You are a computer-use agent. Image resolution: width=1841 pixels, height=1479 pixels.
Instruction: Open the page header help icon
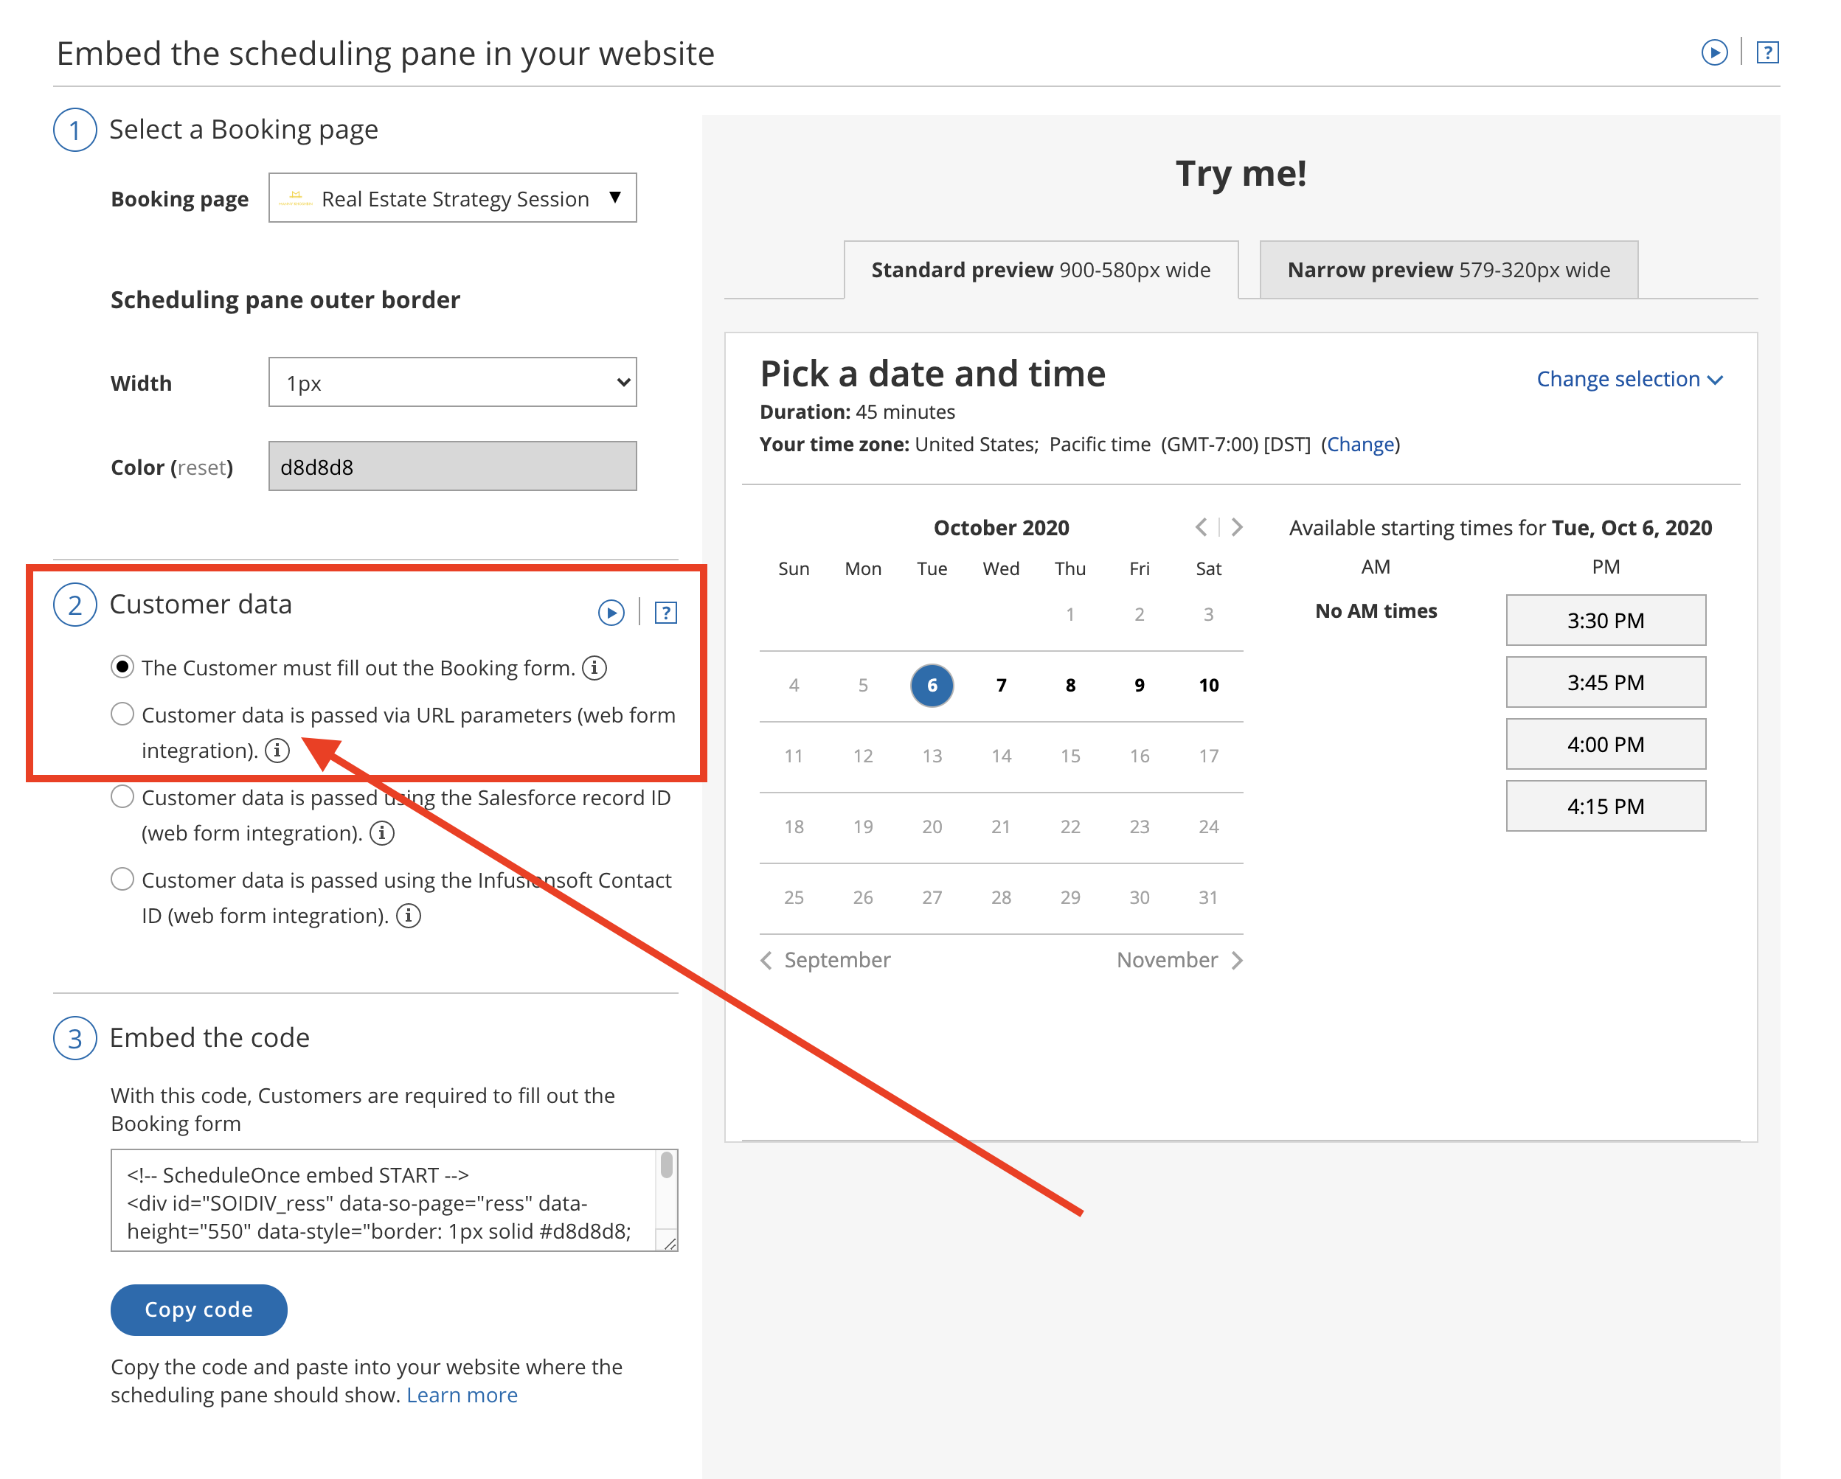click(x=1767, y=53)
